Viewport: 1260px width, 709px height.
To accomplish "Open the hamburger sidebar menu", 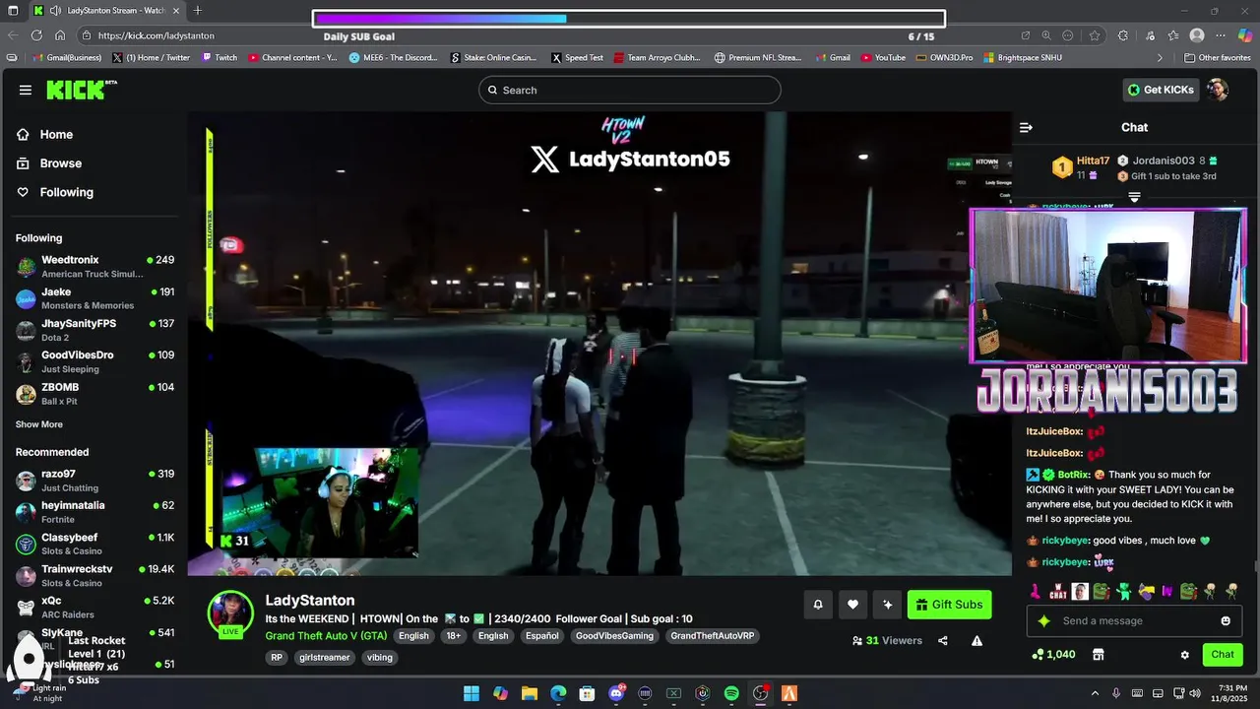I will [x=25, y=90].
